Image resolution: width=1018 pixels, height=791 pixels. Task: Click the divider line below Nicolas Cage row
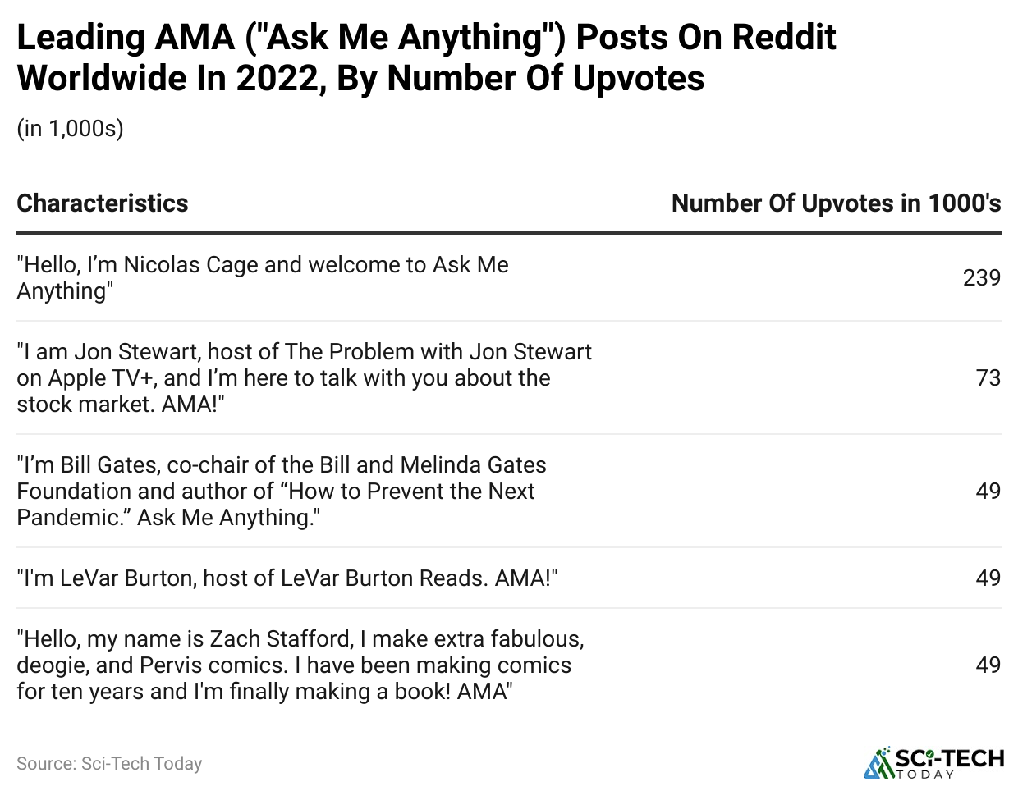click(509, 321)
